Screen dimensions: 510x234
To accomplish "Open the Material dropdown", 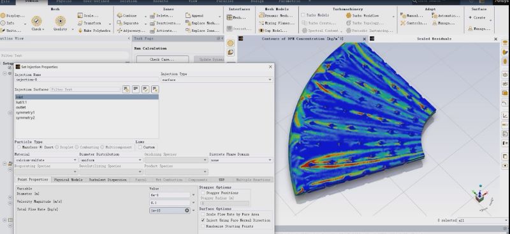I will point(46,160).
